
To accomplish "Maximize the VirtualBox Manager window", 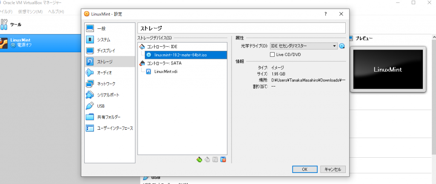I will (413, 3).
